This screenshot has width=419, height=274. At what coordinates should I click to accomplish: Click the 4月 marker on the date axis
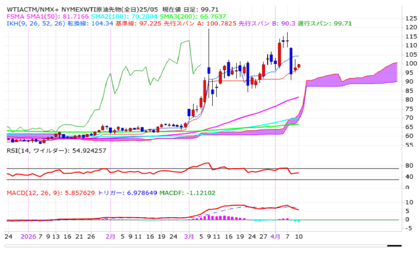point(275,236)
